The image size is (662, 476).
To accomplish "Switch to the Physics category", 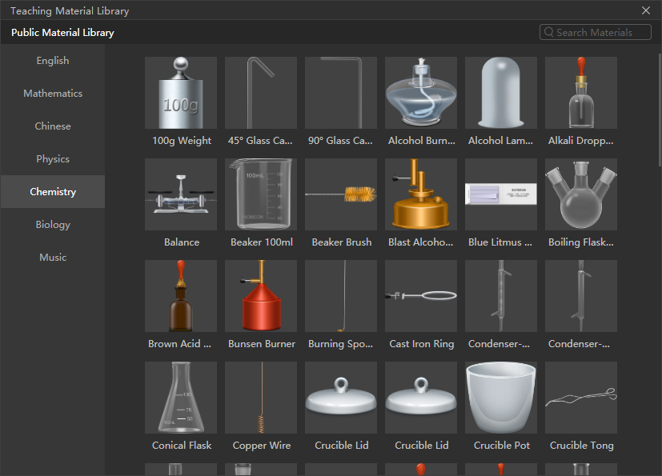I will 53,159.
